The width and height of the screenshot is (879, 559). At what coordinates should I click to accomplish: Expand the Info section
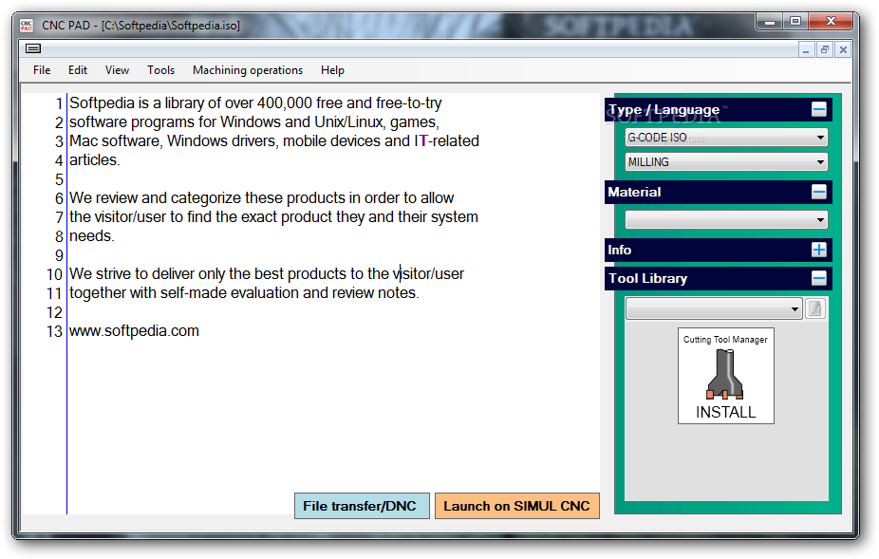[818, 250]
